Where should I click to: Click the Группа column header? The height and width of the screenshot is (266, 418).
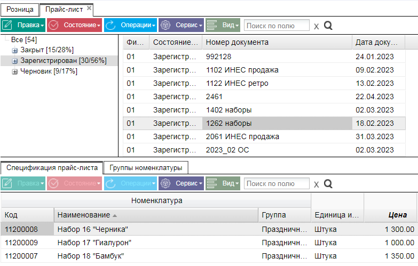285,215
